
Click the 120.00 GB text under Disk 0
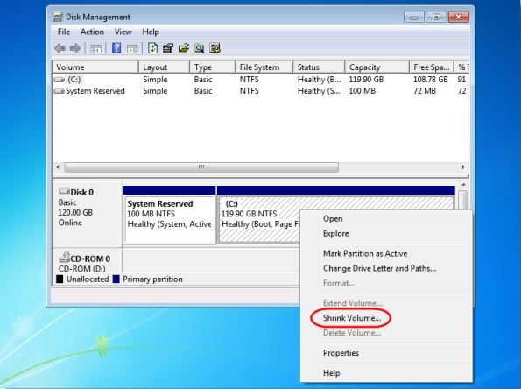click(75, 212)
